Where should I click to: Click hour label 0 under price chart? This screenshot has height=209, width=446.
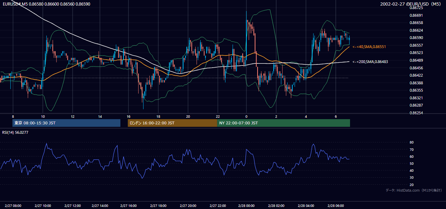point(246,116)
